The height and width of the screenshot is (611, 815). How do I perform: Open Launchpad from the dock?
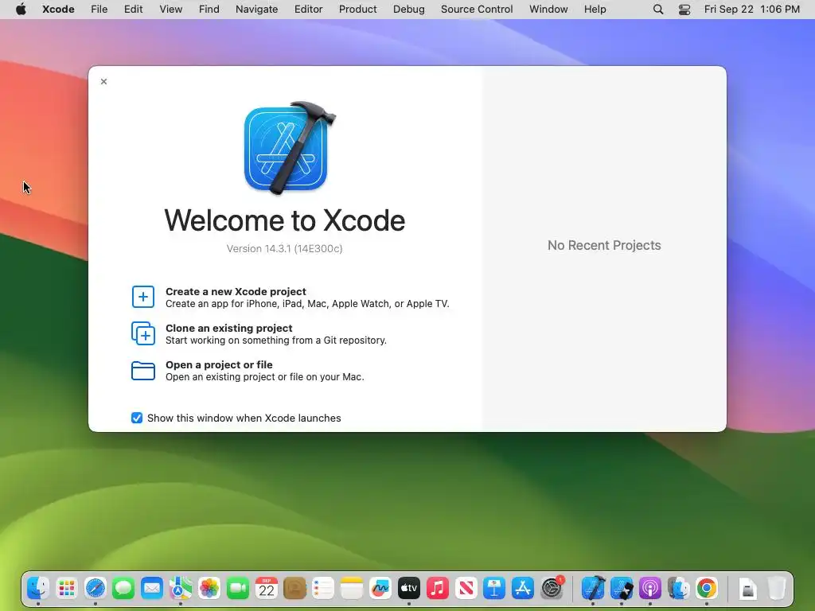pyautogui.click(x=67, y=588)
